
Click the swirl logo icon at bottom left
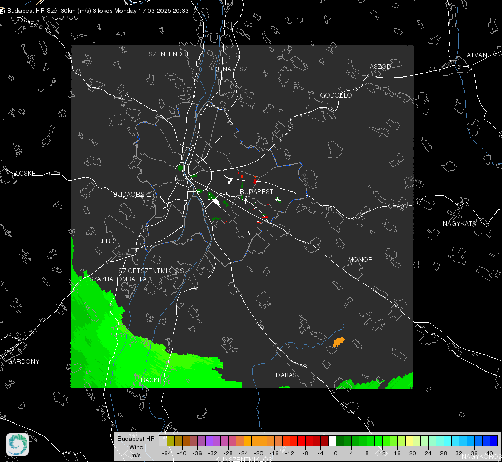17,445
